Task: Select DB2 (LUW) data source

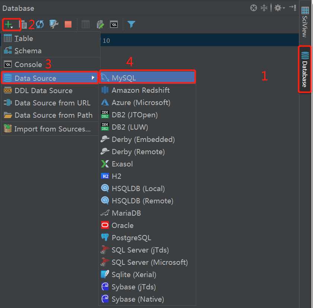Action: pyautogui.click(x=147, y=127)
